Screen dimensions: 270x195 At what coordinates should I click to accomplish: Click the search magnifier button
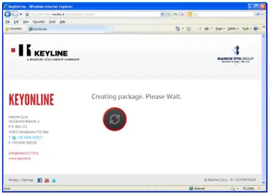258,14
